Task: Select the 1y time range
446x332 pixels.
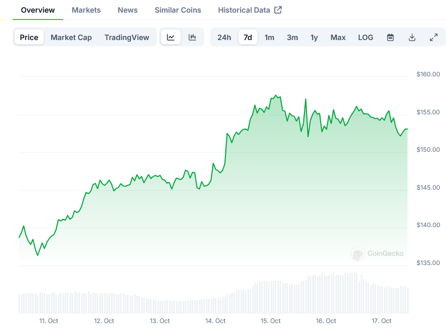Action: pos(314,37)
